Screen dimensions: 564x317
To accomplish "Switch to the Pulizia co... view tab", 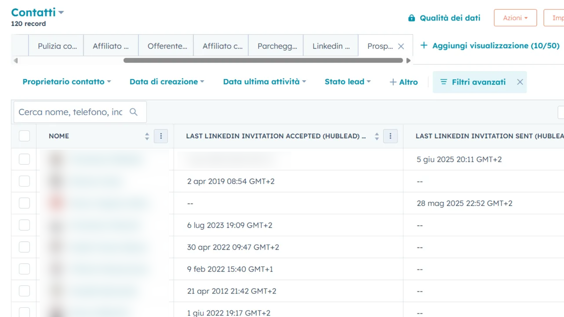I will (57, 46).
